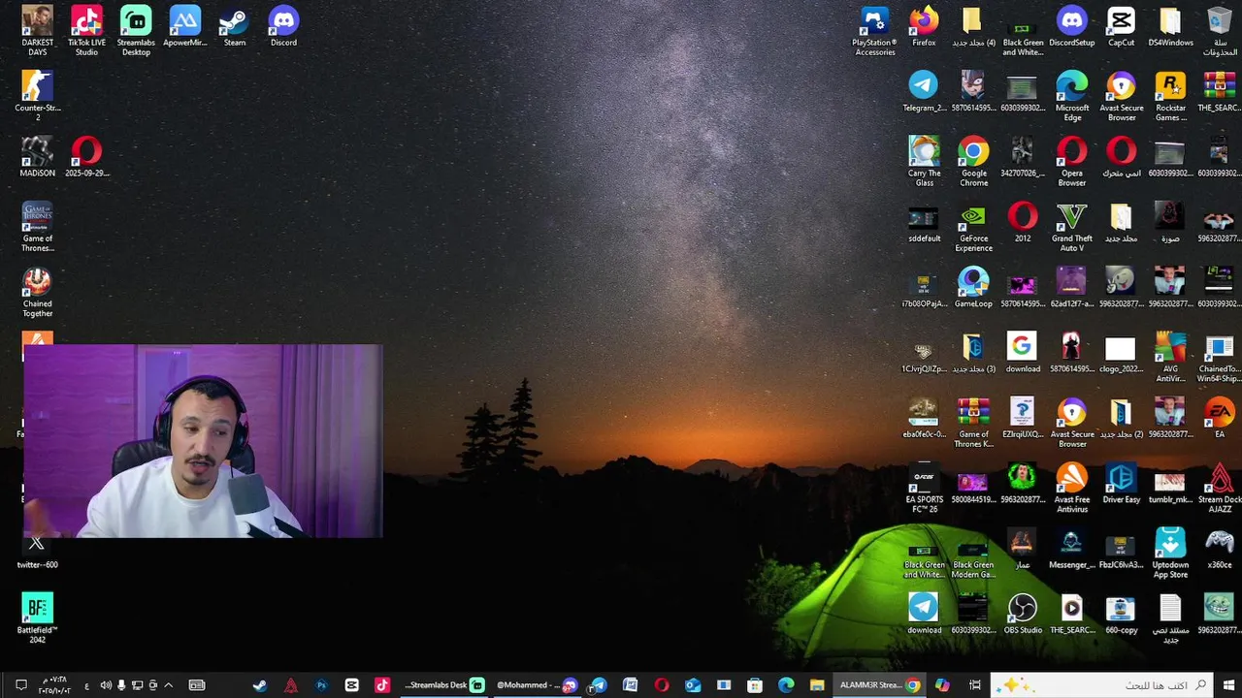Select the 660-copy file icon

pos(1121,613)
